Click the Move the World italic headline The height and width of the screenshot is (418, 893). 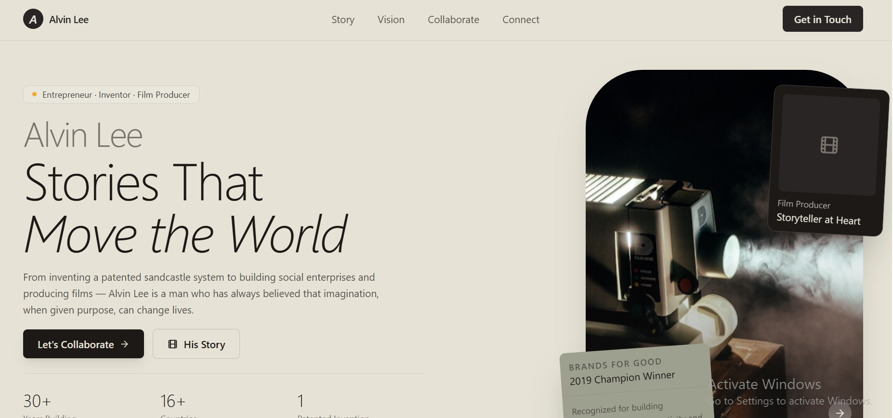185,235
